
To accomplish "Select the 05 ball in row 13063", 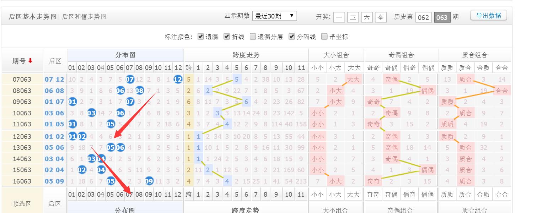I will tap(111, 147).
